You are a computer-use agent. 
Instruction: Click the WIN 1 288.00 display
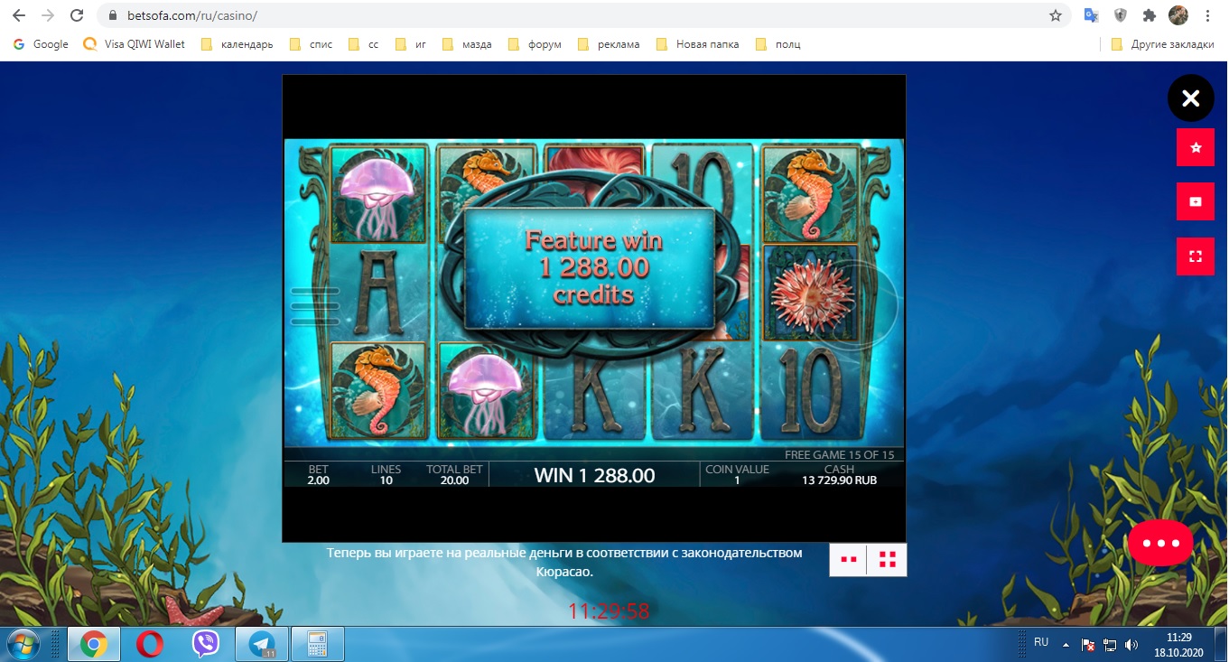[x=594, y=475]
